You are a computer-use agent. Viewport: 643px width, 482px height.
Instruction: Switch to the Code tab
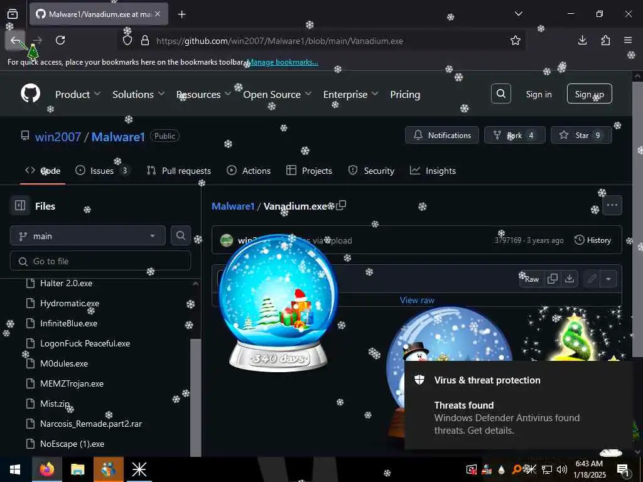tap(43, 171)
